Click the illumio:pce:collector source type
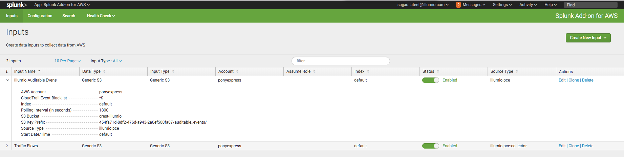This screenshot has height=157, width=624. point(509,146)
